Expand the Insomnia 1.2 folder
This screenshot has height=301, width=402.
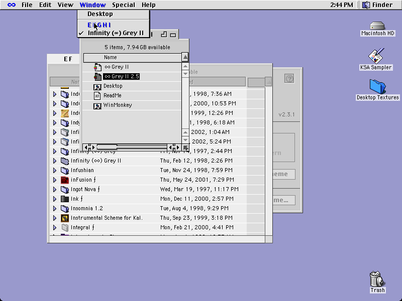click(x=55, y=208)
